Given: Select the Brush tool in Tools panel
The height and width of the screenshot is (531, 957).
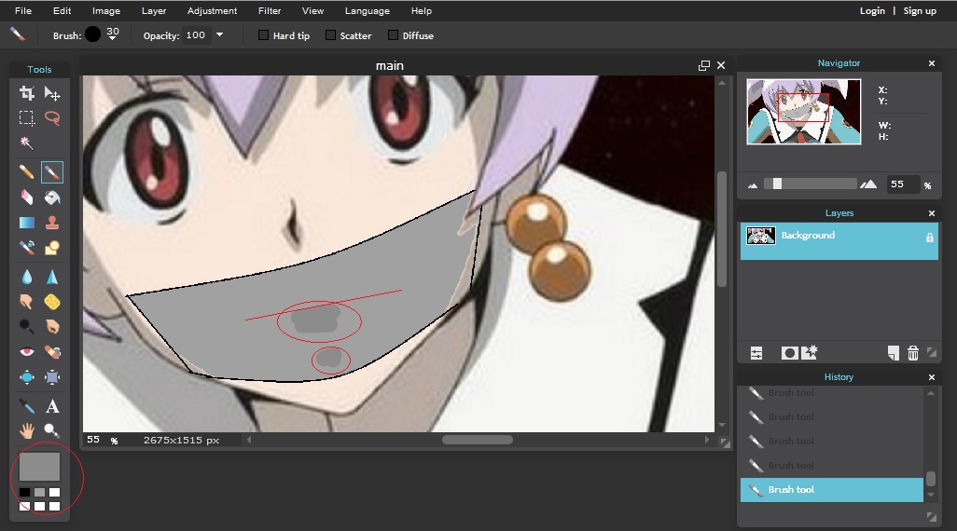Looking at the screenshot, I should click(x=52, y=172).
